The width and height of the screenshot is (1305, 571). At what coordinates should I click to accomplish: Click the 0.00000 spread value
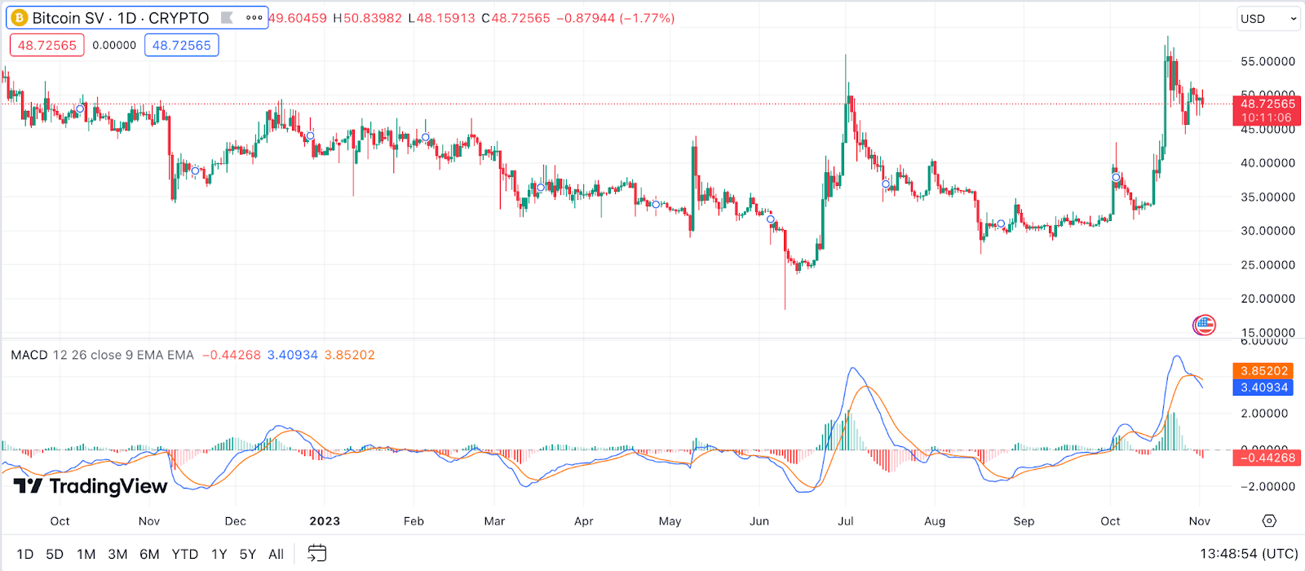(x=114, y=46)
